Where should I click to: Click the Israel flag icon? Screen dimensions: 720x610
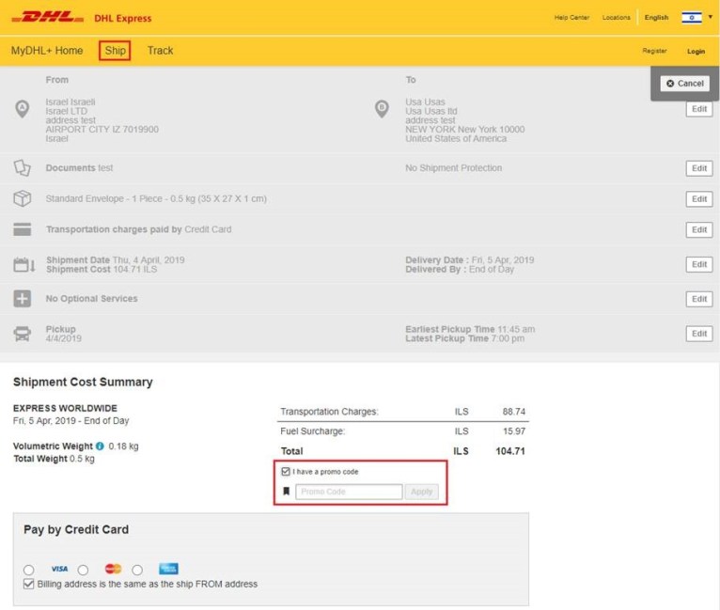[692, 18]
